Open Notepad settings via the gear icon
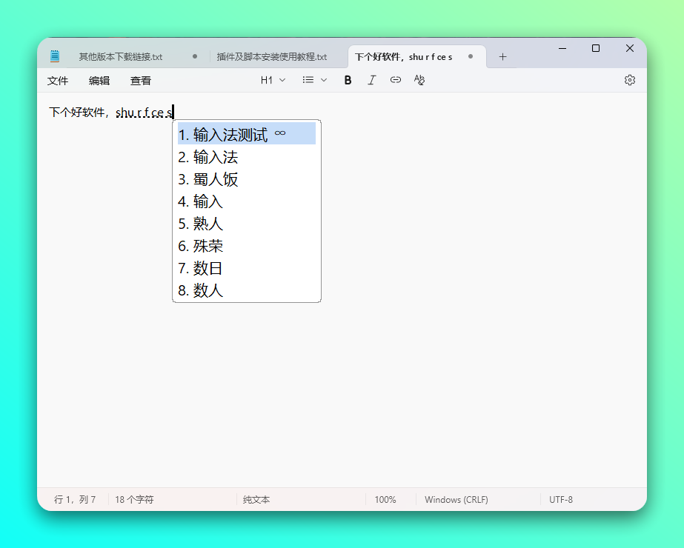 point(629,80)
